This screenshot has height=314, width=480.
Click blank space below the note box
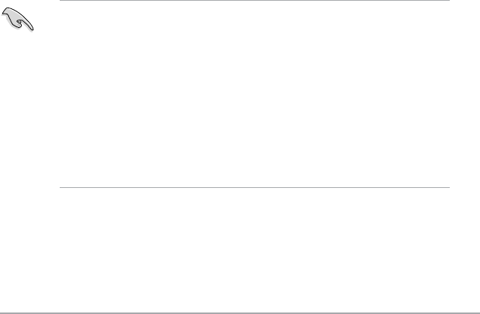point(254,249)
